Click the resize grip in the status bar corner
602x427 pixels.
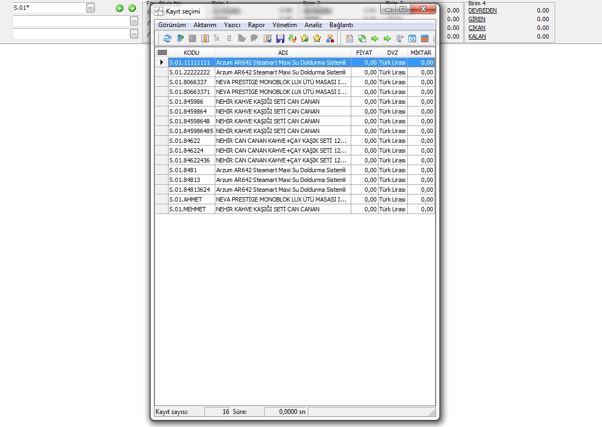432,412
